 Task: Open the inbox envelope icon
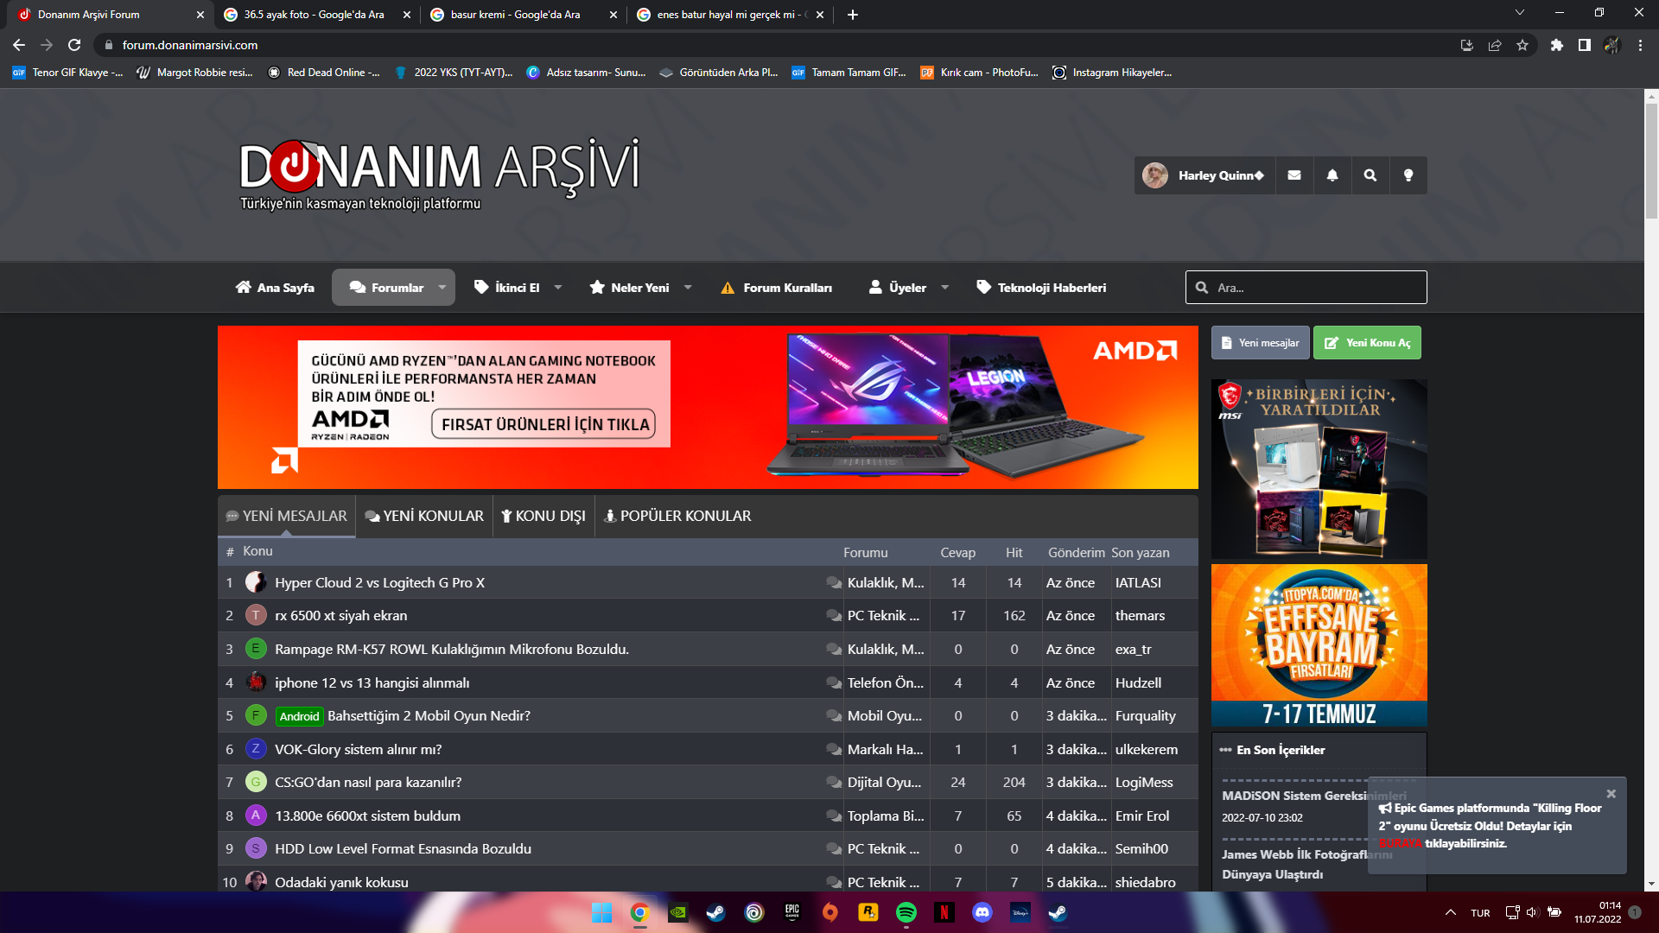pyautogui.click(x=1294, y=175)
